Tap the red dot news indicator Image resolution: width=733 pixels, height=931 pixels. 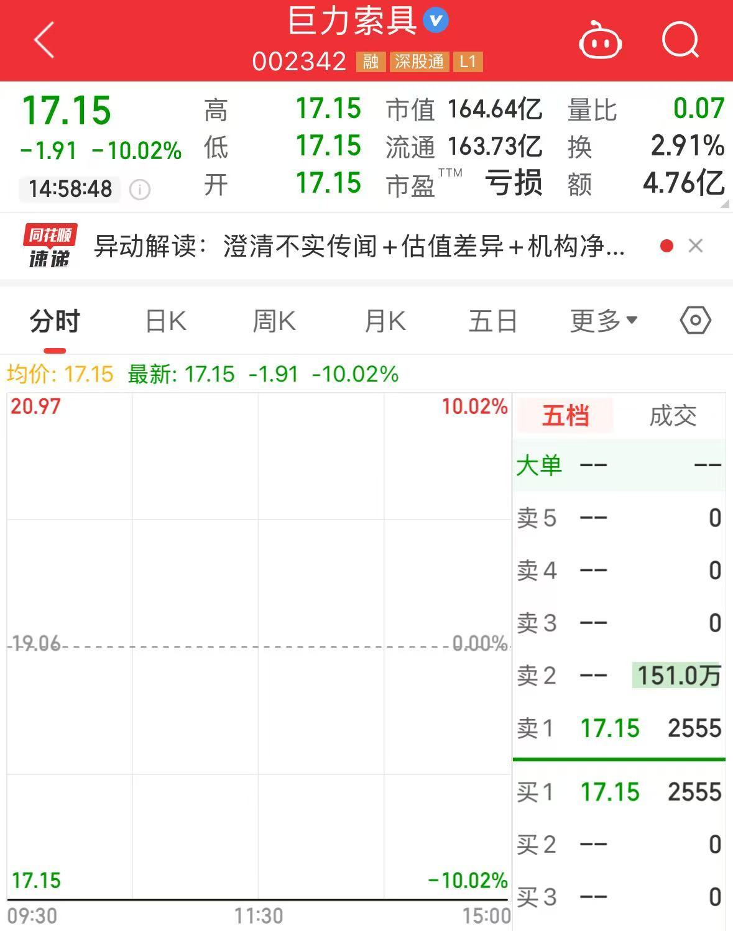[x=667, y=246]
